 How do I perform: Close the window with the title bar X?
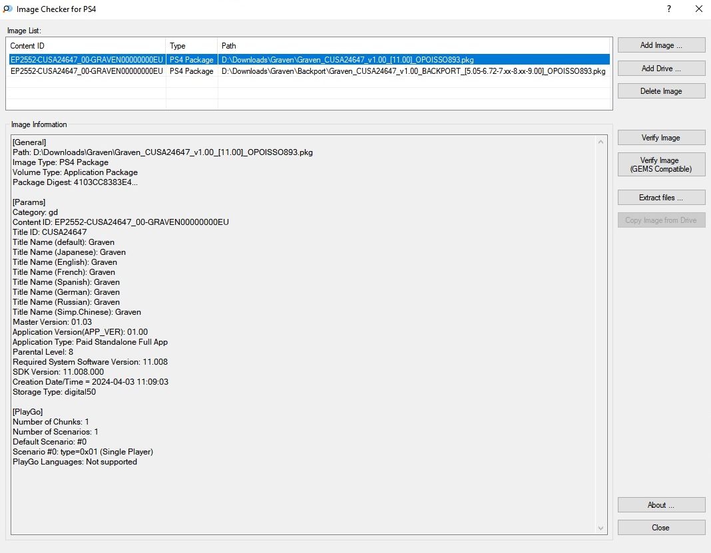tap(698, 9)
